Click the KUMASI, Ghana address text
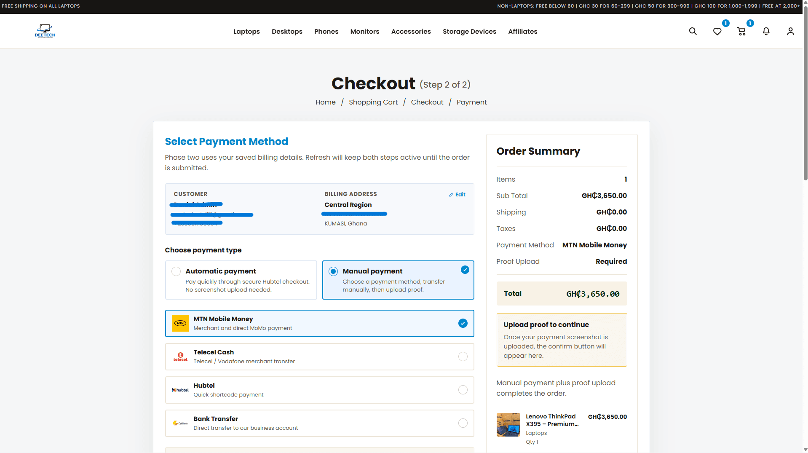Image resolution: width=808 pixels, height=453 pixels. point(345,223)
